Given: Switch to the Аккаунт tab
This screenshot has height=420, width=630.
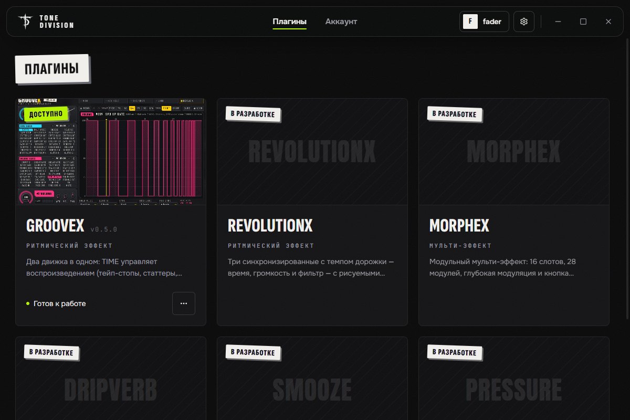Looking at the screenshot, I should pos(341,22).
